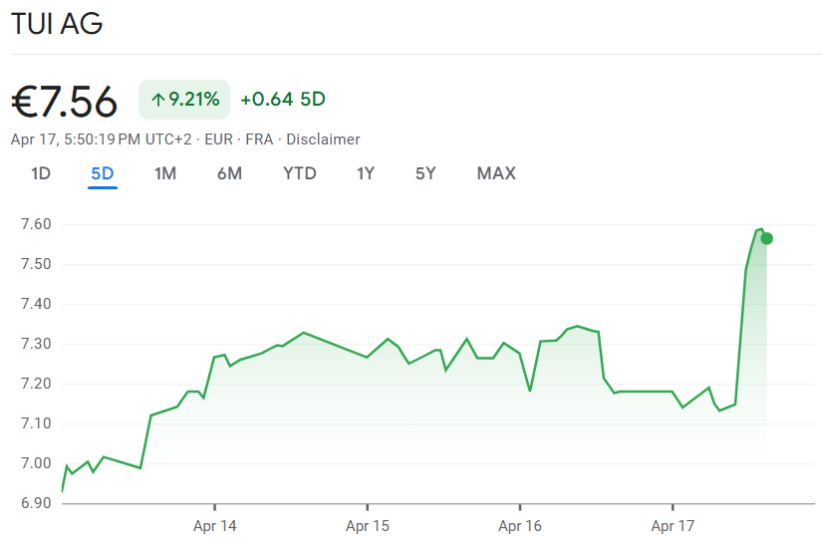Click the green dot at chart end
Screen dimensions: 822x543
coord(766,238)
